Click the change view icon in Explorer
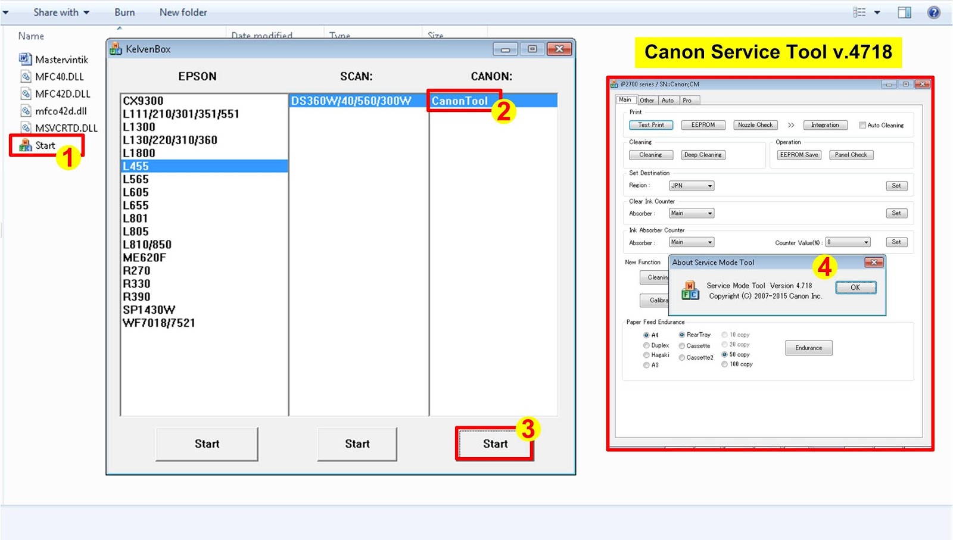953x540 pixels. [859, 12]
